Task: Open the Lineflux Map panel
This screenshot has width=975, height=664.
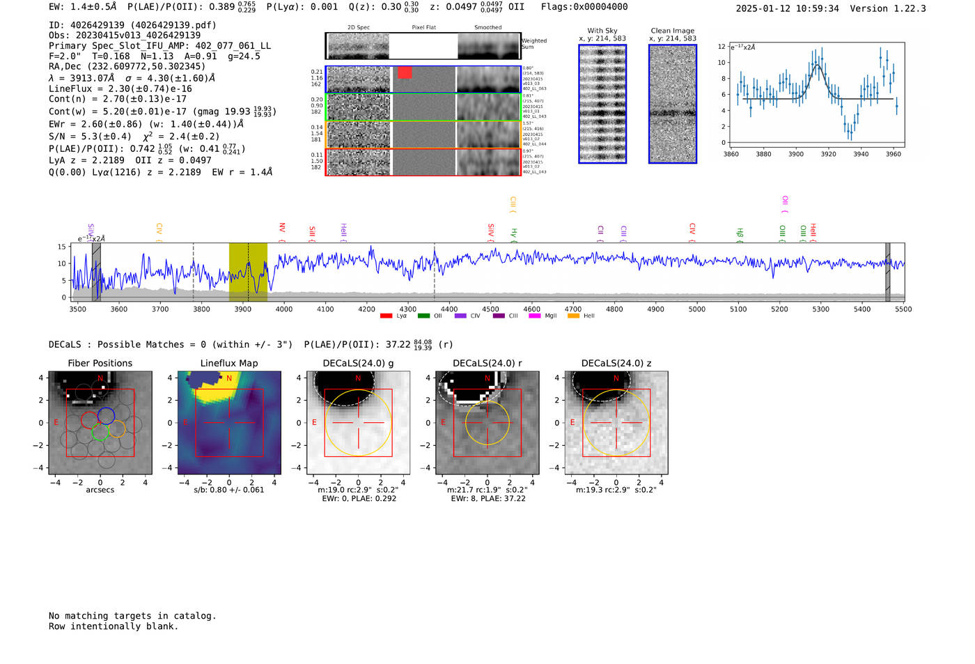Action: (x=229, y=423)
